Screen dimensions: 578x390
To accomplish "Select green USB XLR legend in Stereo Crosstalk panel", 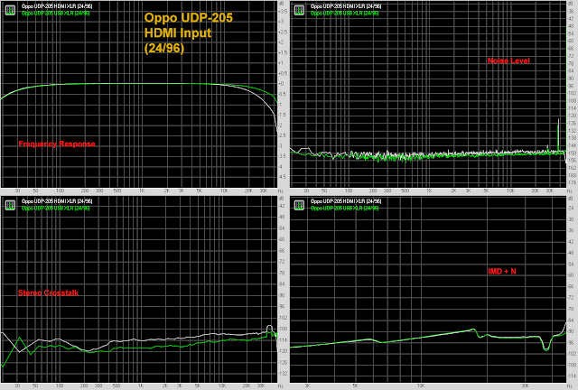I will pyautogui.click(x=56, y=209).
